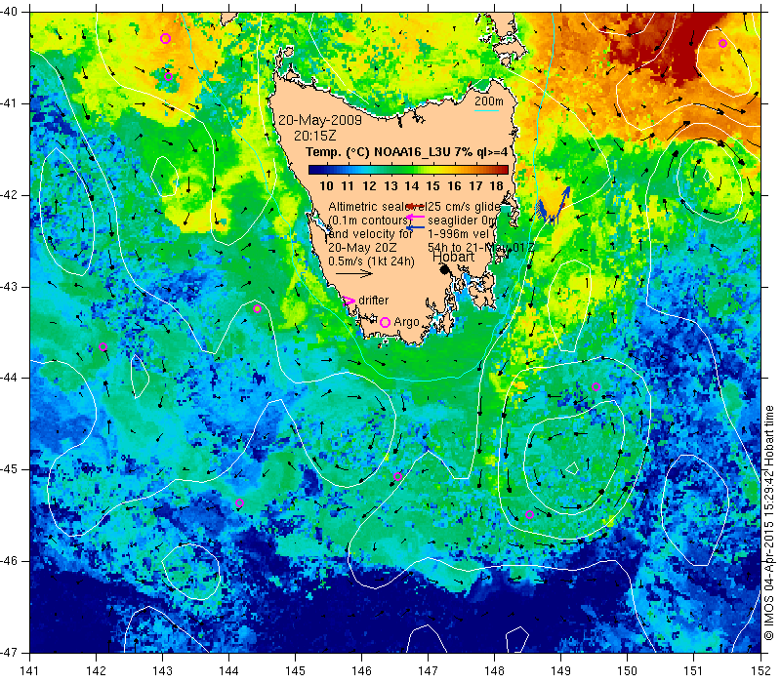Click Argo float circle near 143°E, 40.3°S
Viewport: 781px width, 683px height.
coord(165,38)
